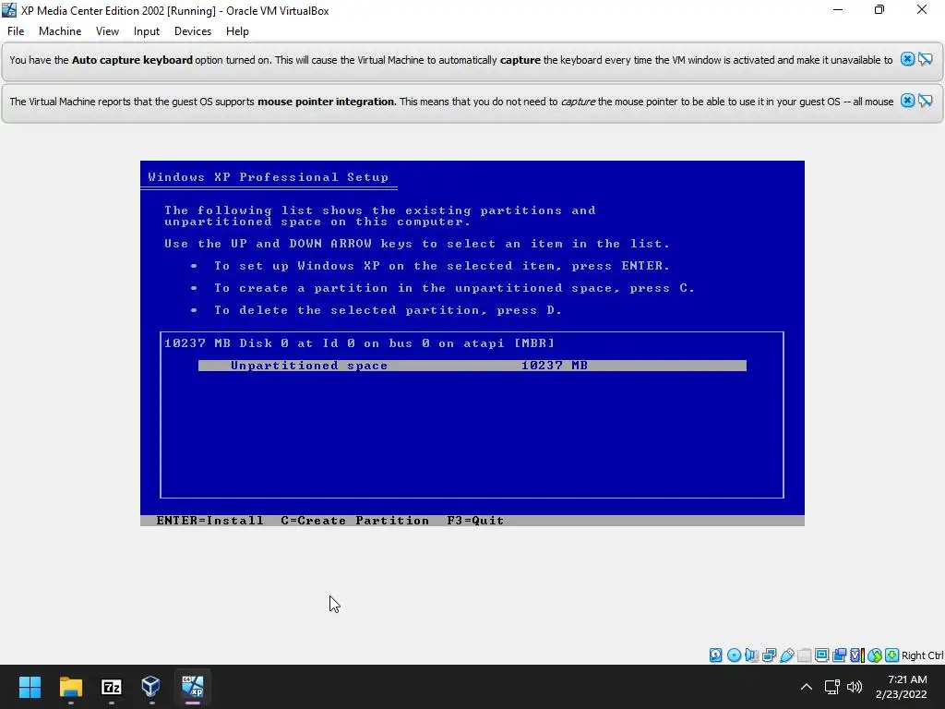Open the Input menu
Screen dimensions: 945x709
click(147, 31)
